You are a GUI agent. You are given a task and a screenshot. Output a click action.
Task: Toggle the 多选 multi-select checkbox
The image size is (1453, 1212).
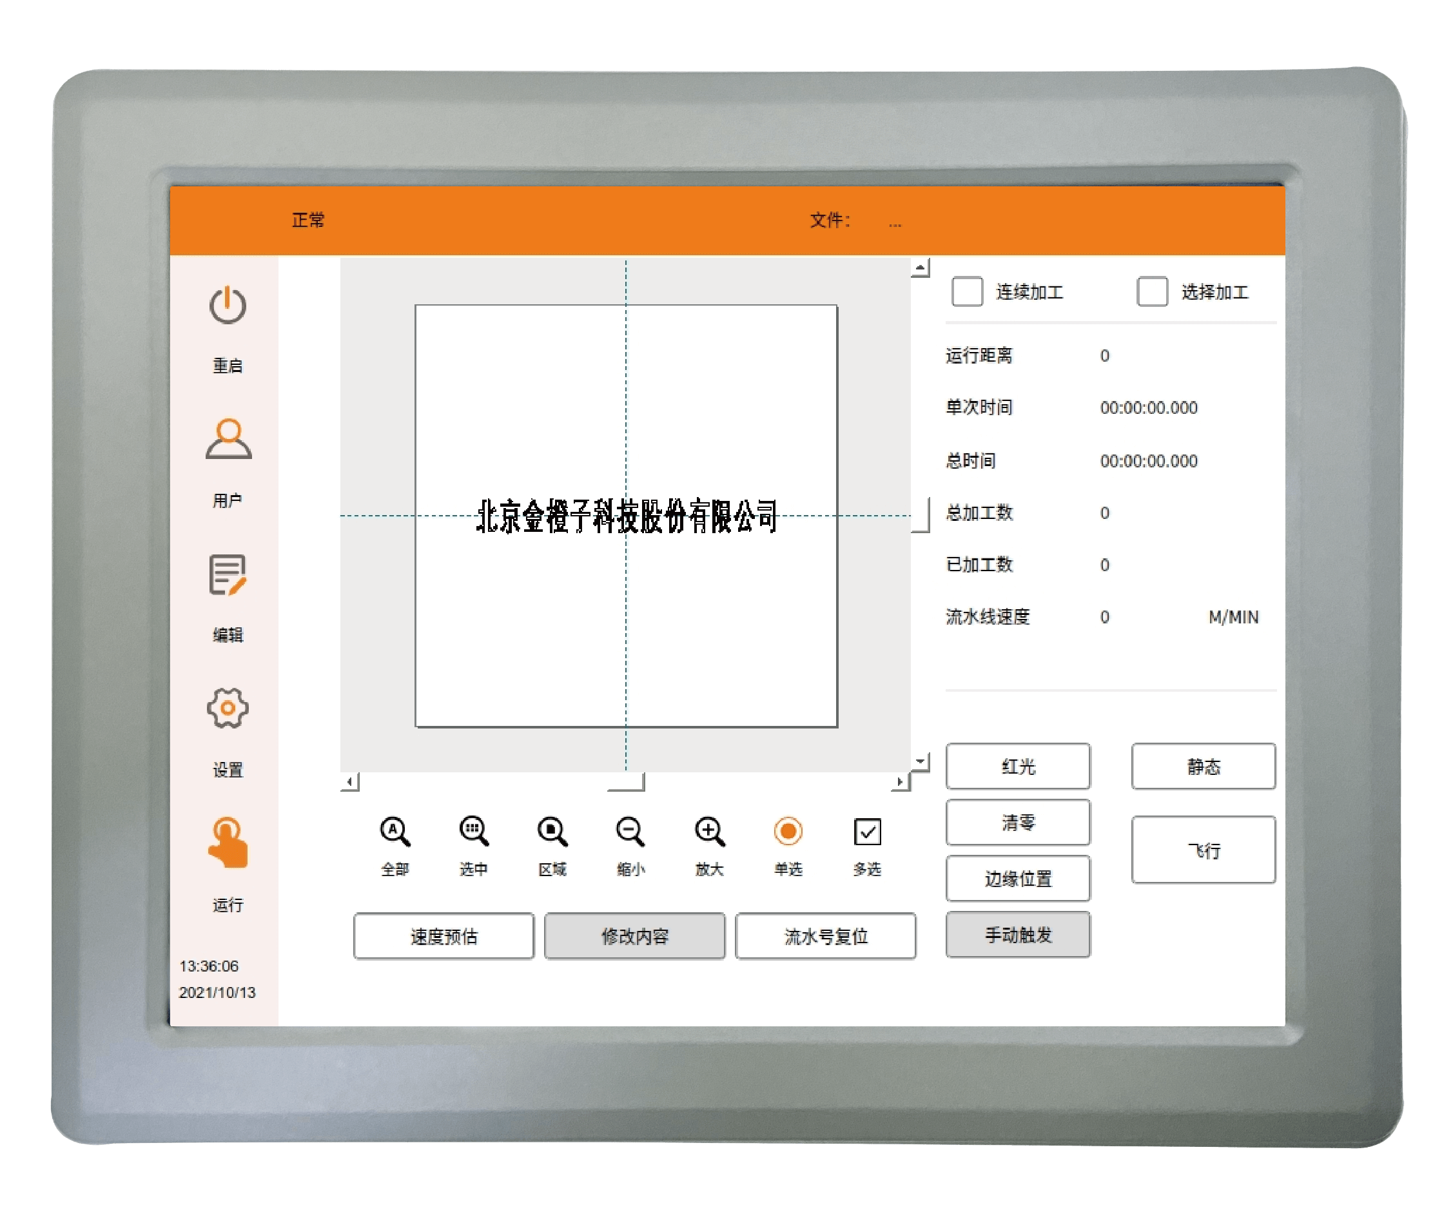point(867,832)
